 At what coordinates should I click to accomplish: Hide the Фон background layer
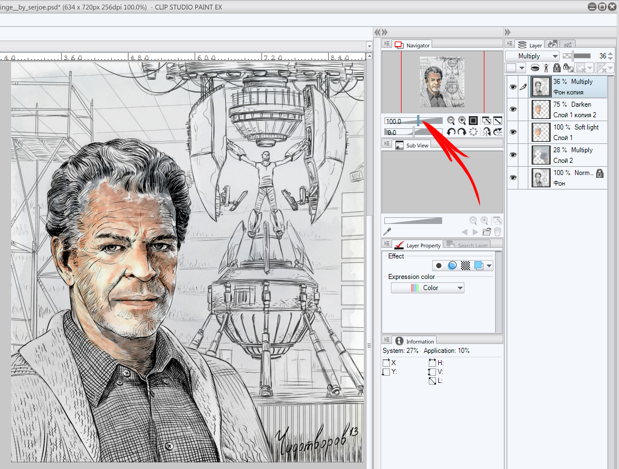(513, 177)
